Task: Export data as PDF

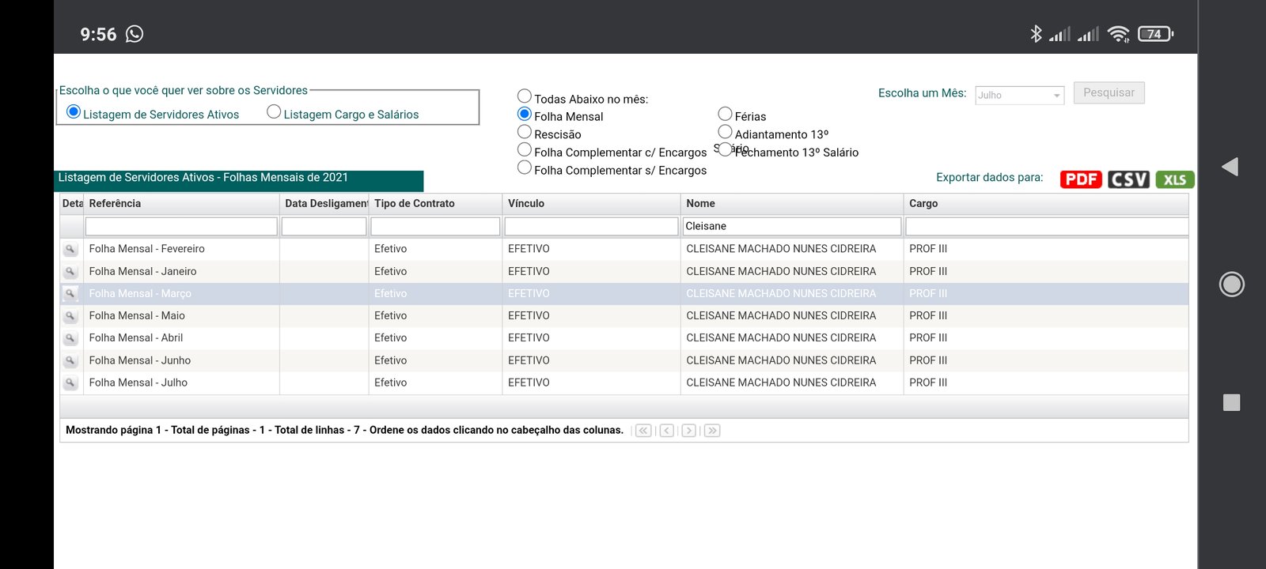Action: (1081, 179)
